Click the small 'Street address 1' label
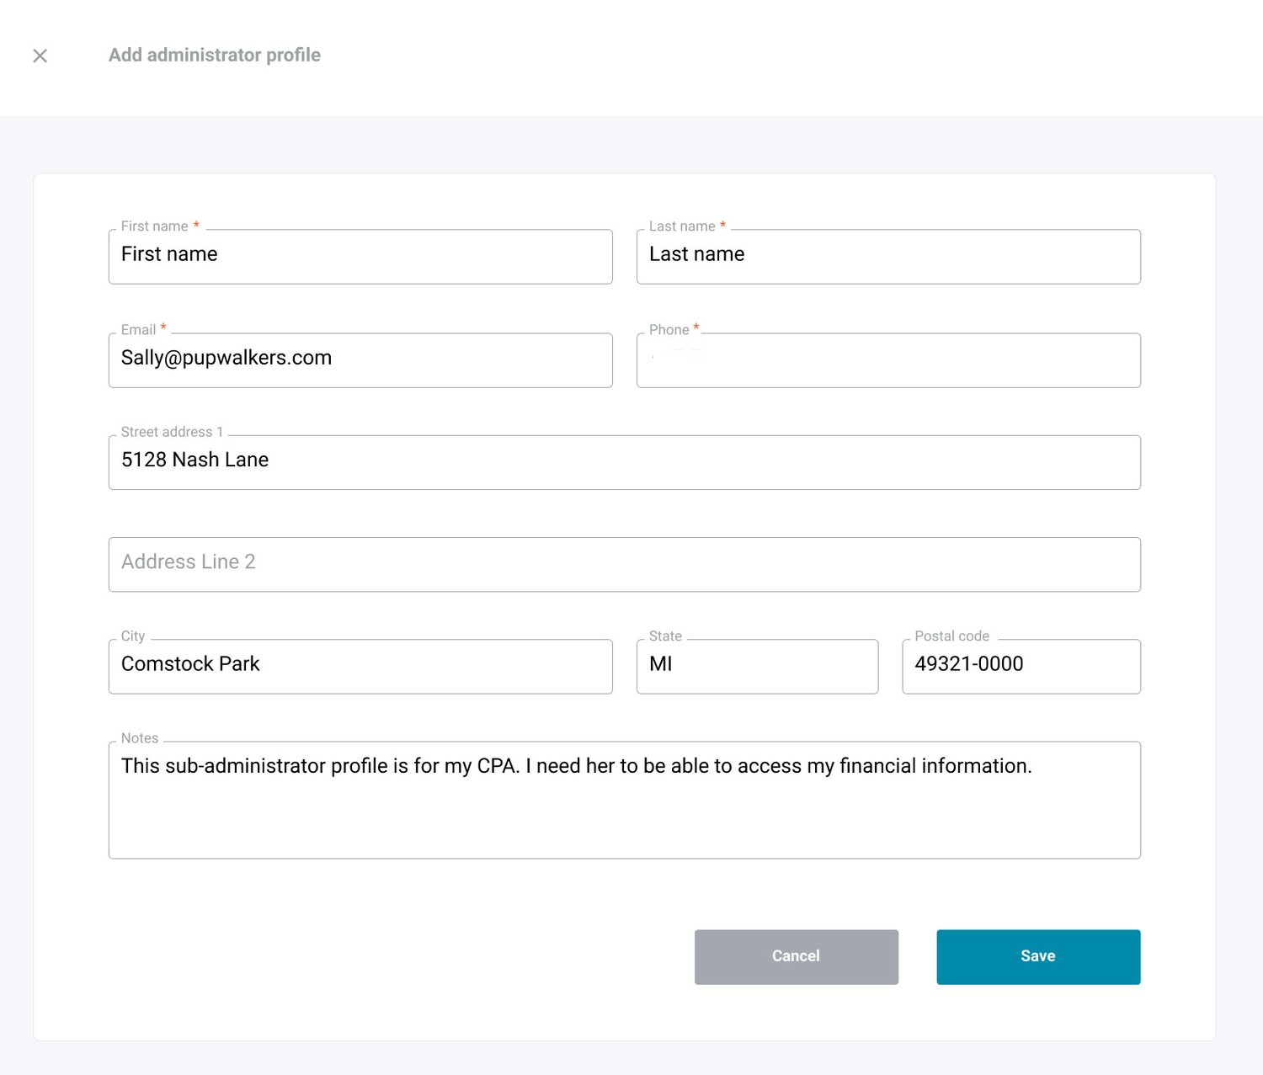The height and width of the screenshot is (1075, 1263). pyautogui.click(x=172, y=432)
